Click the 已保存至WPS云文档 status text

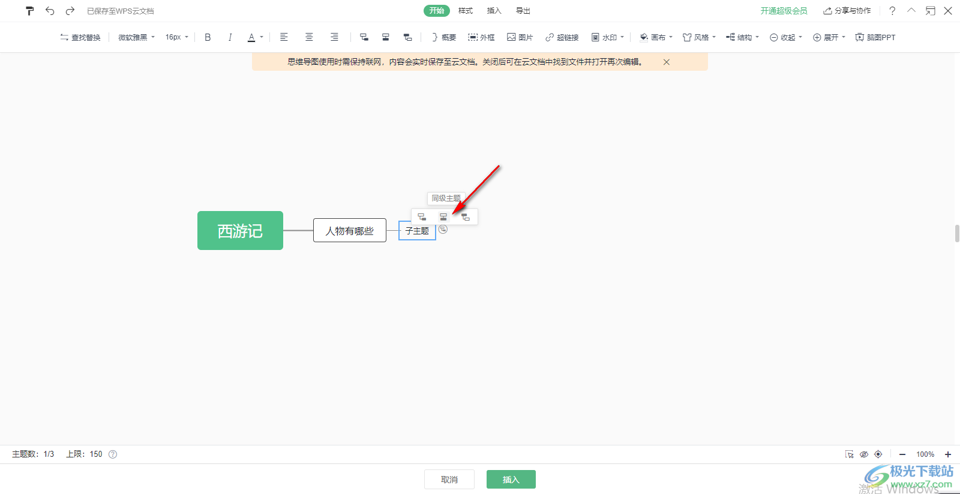pyautogui.click(x=121, y=11)
